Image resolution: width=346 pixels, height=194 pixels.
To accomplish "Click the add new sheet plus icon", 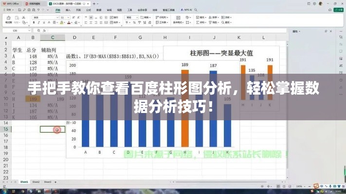I will click(56, 182).
